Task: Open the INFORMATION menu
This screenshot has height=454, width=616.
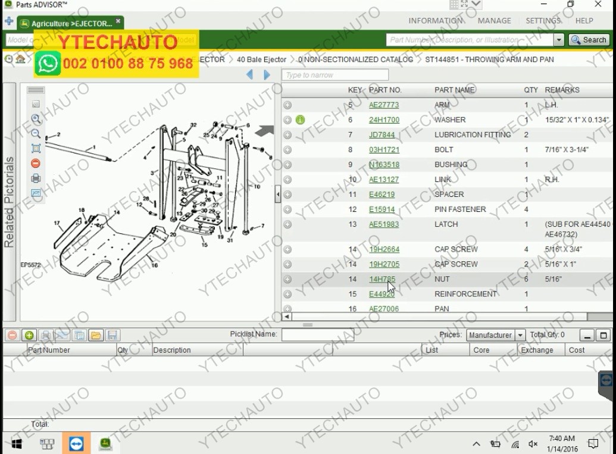Action: coord(436,20)
